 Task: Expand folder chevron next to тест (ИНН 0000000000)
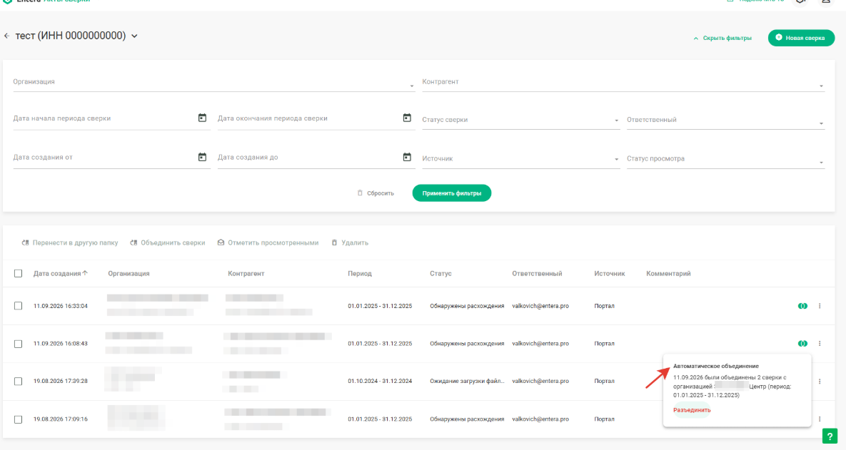[x=134, y=36]
